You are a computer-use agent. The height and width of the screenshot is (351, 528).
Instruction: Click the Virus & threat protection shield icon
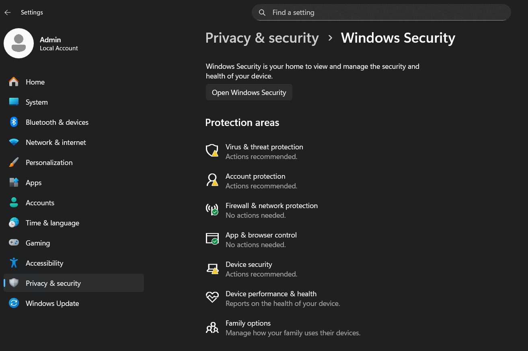[x=212, y=151]
